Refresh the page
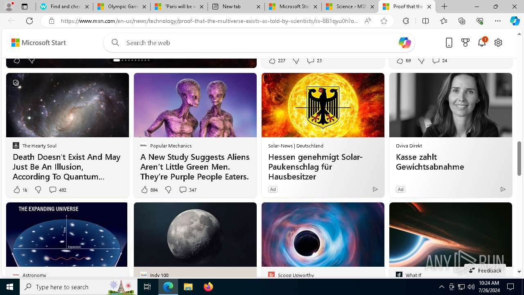The image size is (524, 295). (29, 21)
